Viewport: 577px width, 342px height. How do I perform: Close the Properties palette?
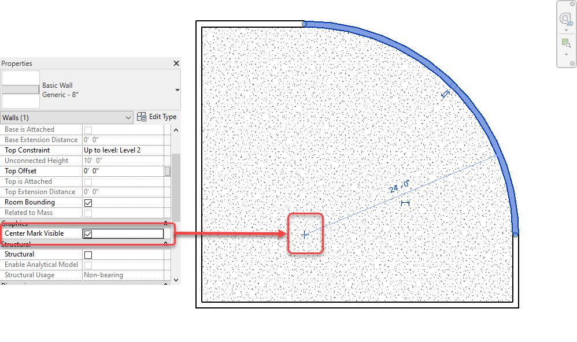[x=176, y=64]
